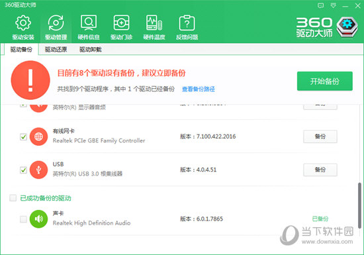Open the 硬件温度 thermometer icon
The height and width of the screenshot is (255, 364).
point(154,23)
